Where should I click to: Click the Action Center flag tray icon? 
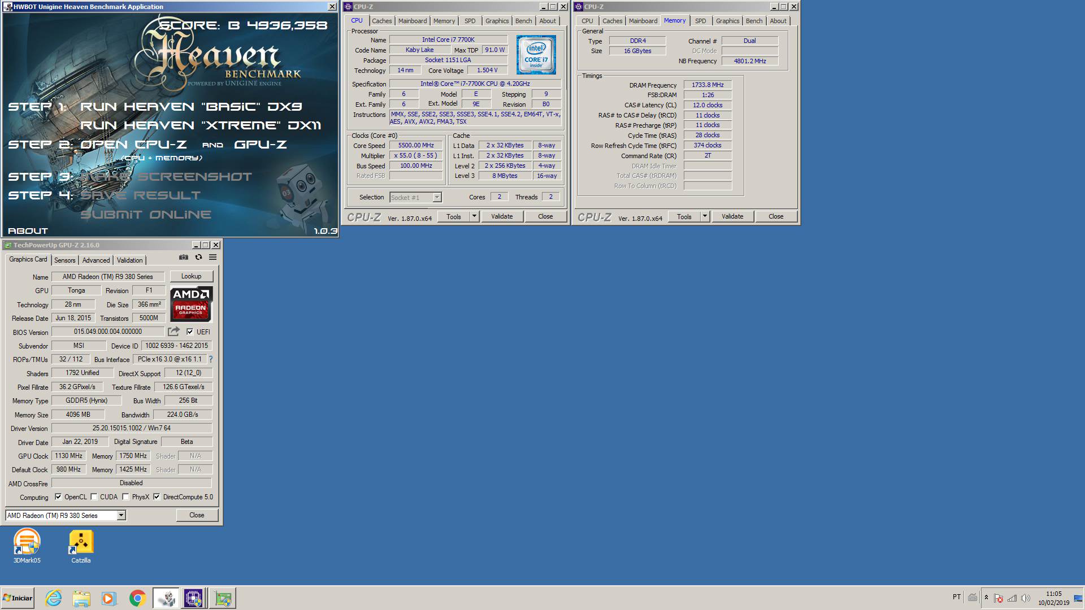pyautogui.click(x=999, y=598)
